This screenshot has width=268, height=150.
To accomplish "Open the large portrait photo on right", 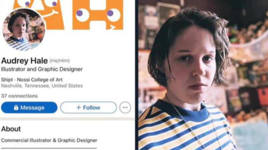I will (203, 75).
